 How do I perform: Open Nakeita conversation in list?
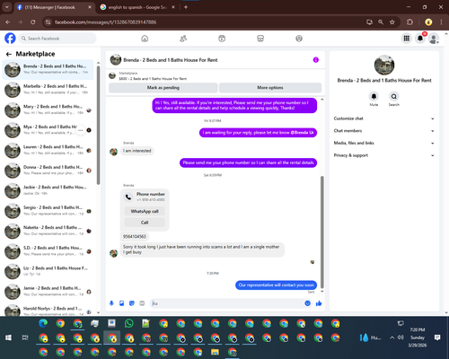coord(48,231)
